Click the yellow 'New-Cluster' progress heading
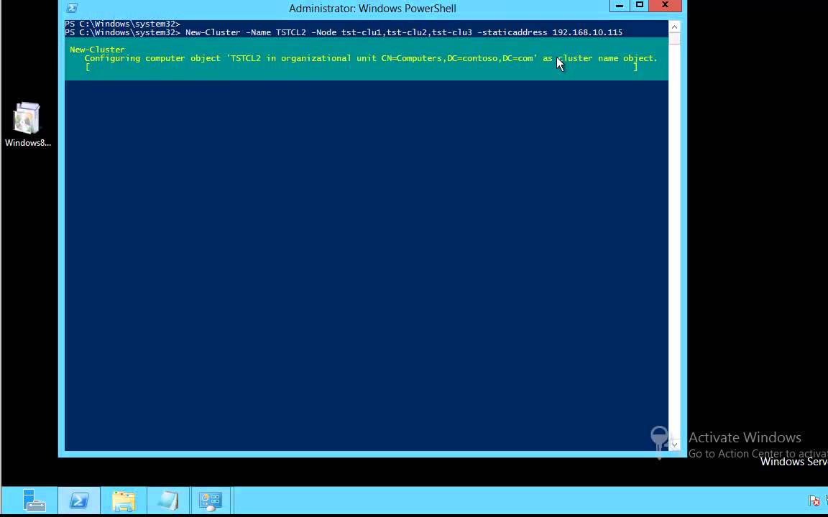This screenshot has width=828, height=517. pyautogui.click(x=97, y=49)
